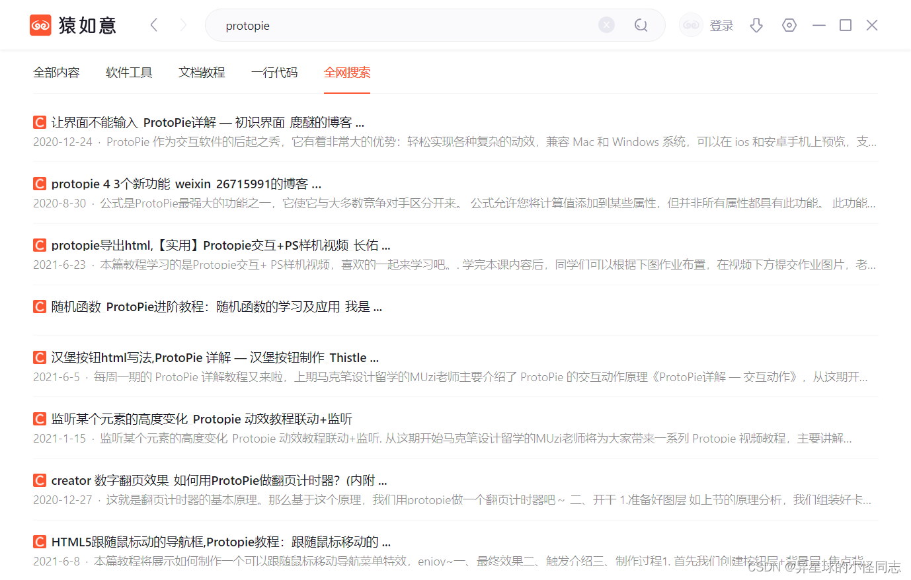Click CSDN icon beside 汉堡按钮html写法 result
This screenshot has height=580, width=911.
(40, 357)
